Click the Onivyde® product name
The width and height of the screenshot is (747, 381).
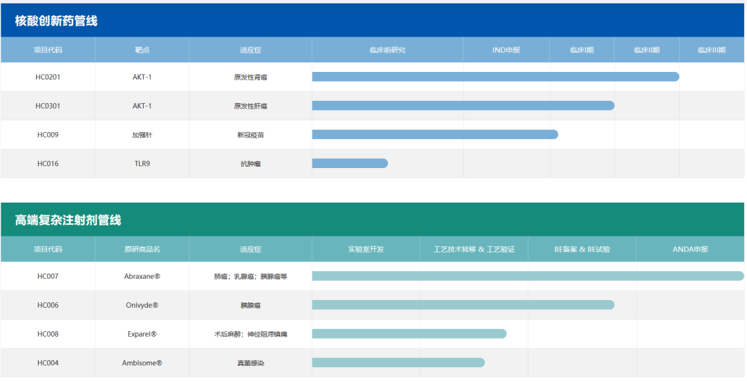[x=142, y=305]
